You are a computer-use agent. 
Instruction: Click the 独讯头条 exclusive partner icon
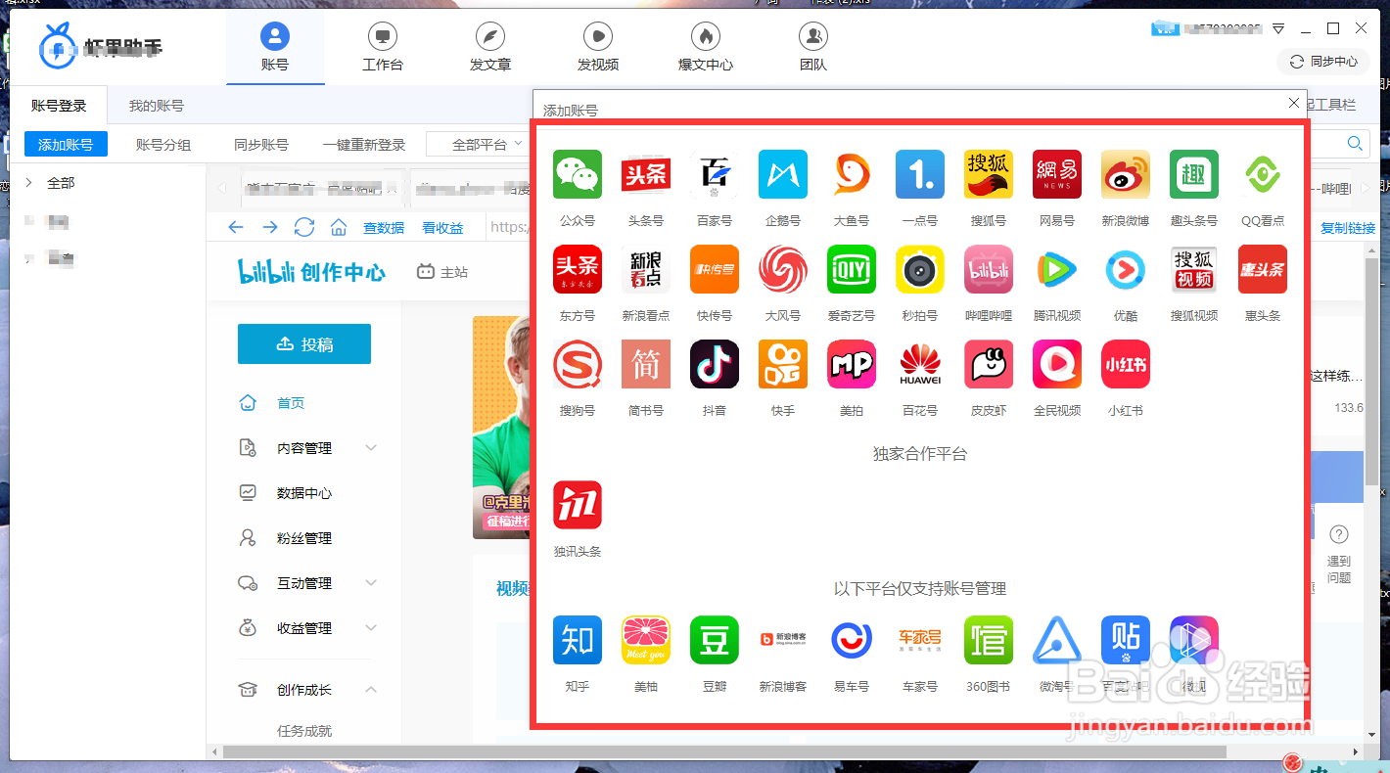(x=577, y=505)
